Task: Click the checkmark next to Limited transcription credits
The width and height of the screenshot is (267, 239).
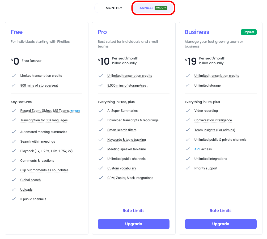Action: tap(14, 76)
